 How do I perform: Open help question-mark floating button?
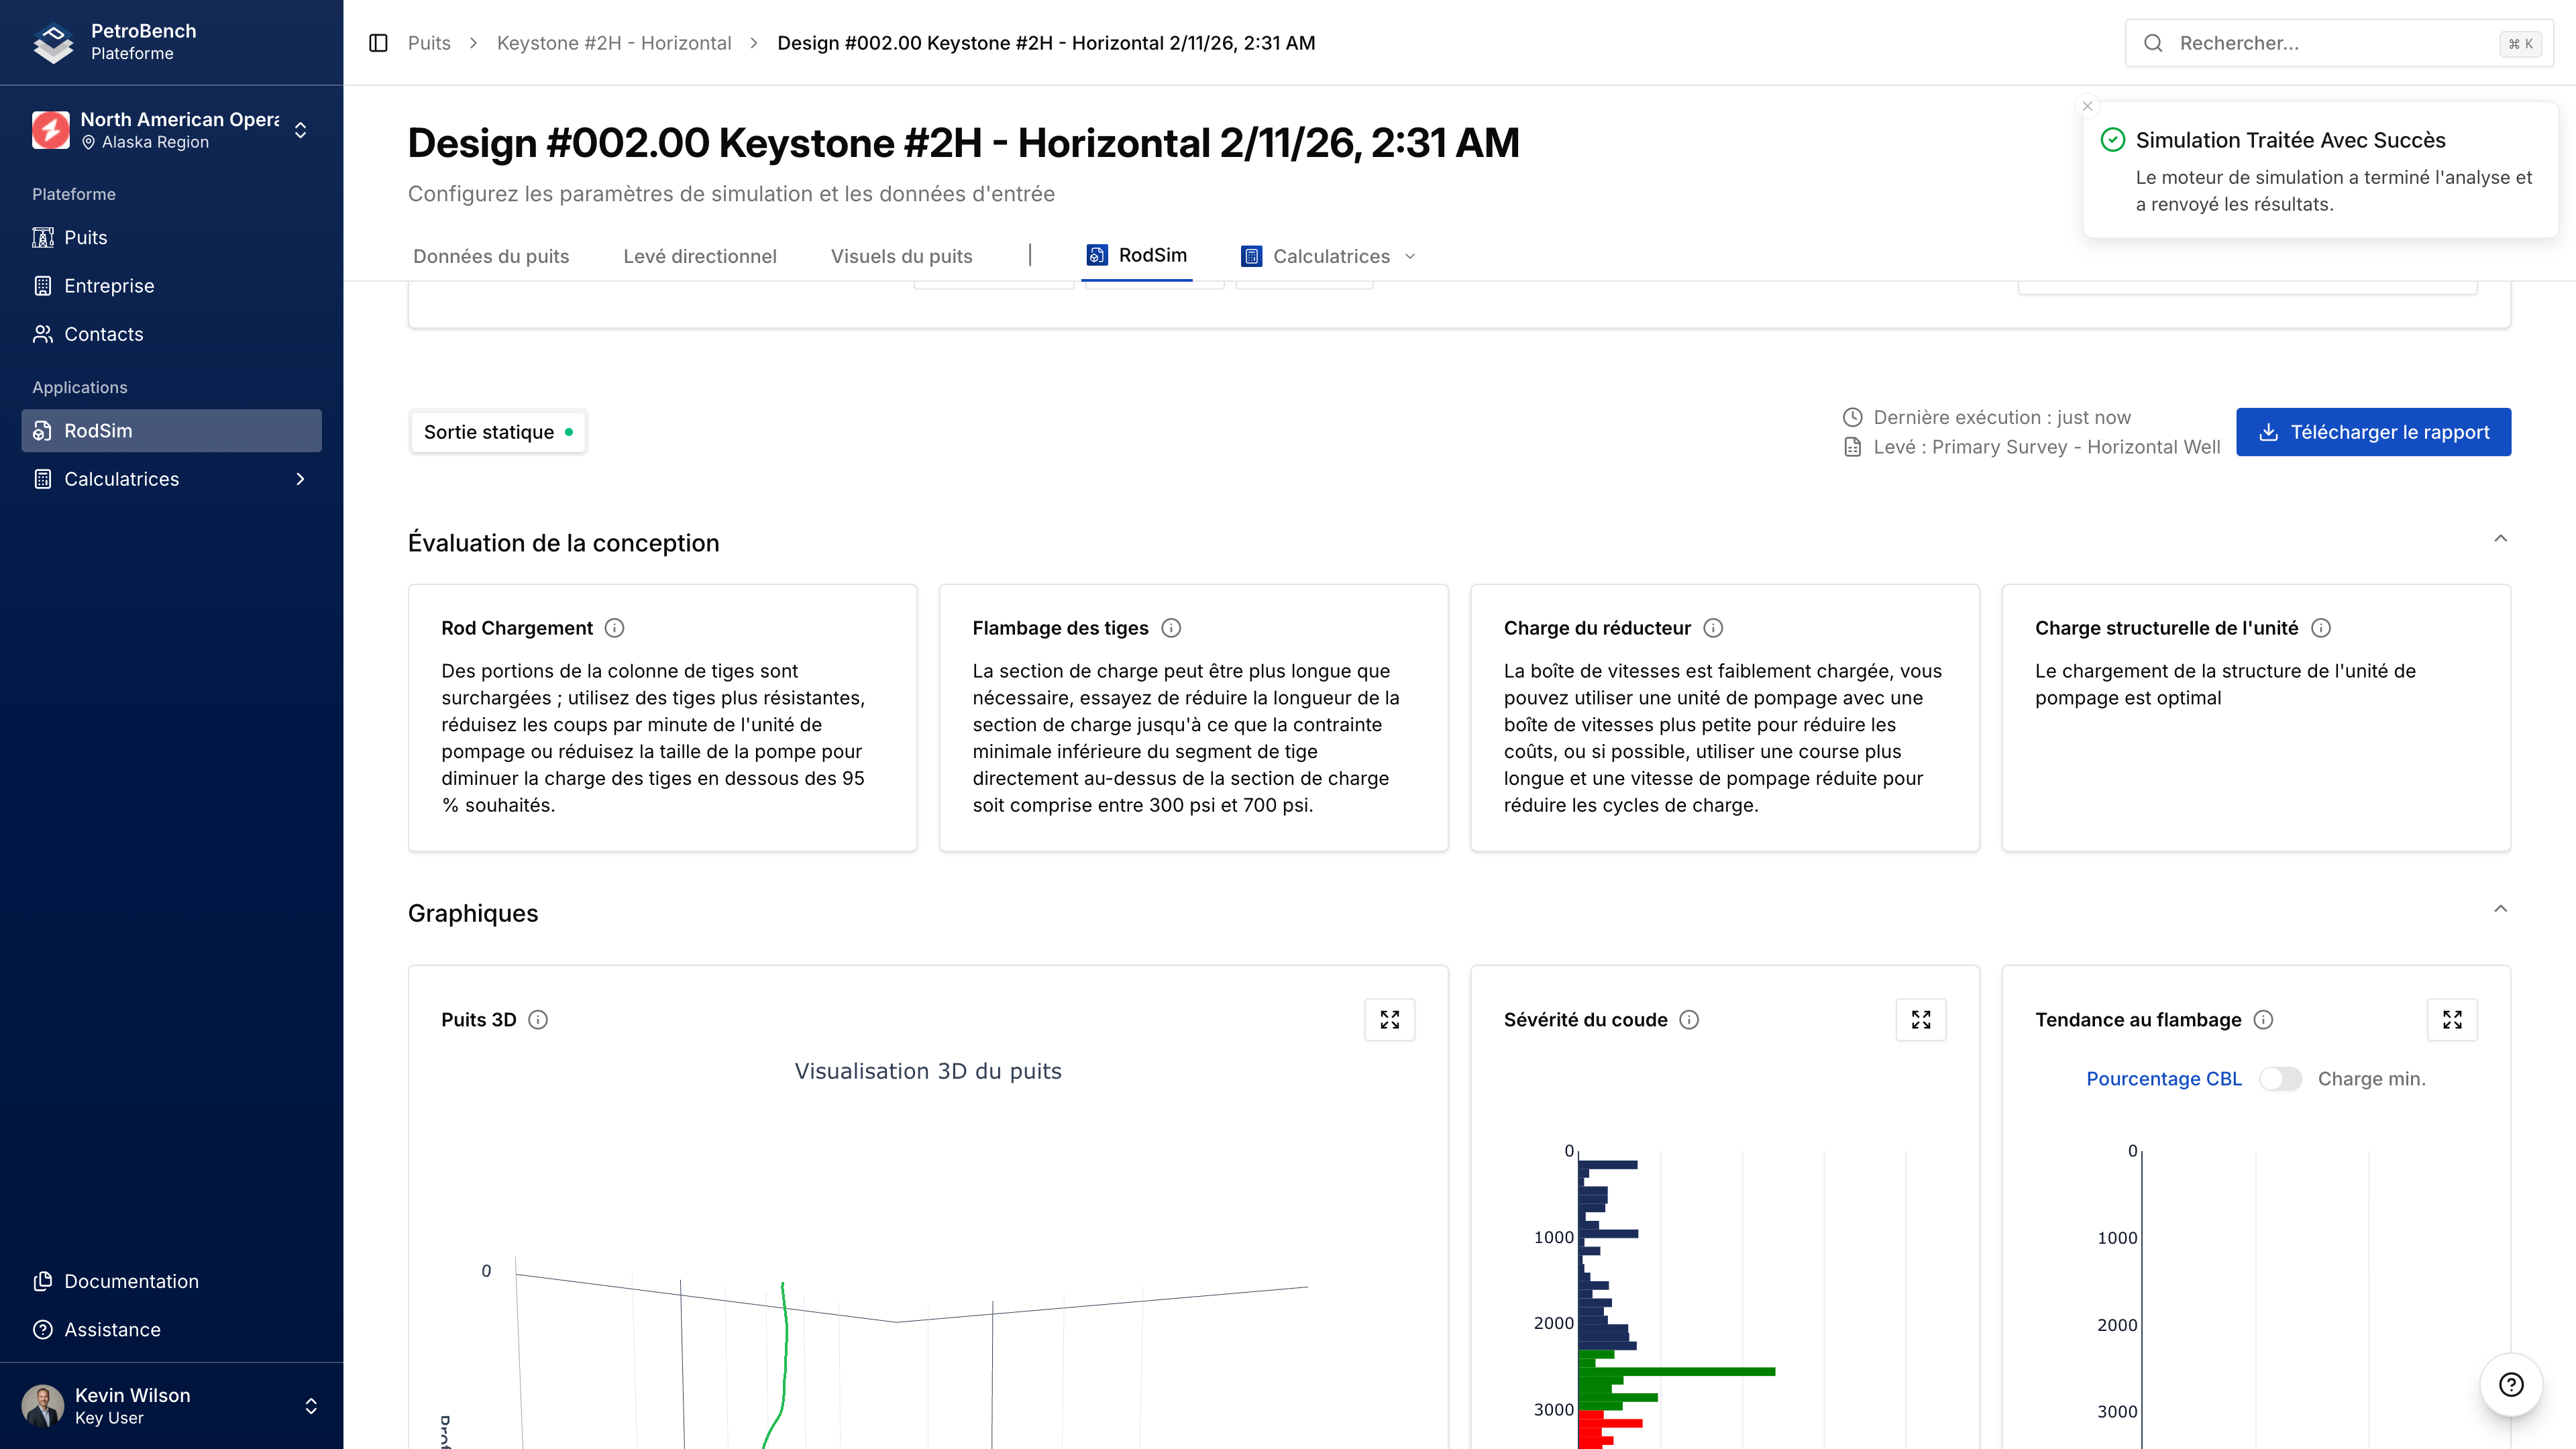[x=2510, y=1384]
